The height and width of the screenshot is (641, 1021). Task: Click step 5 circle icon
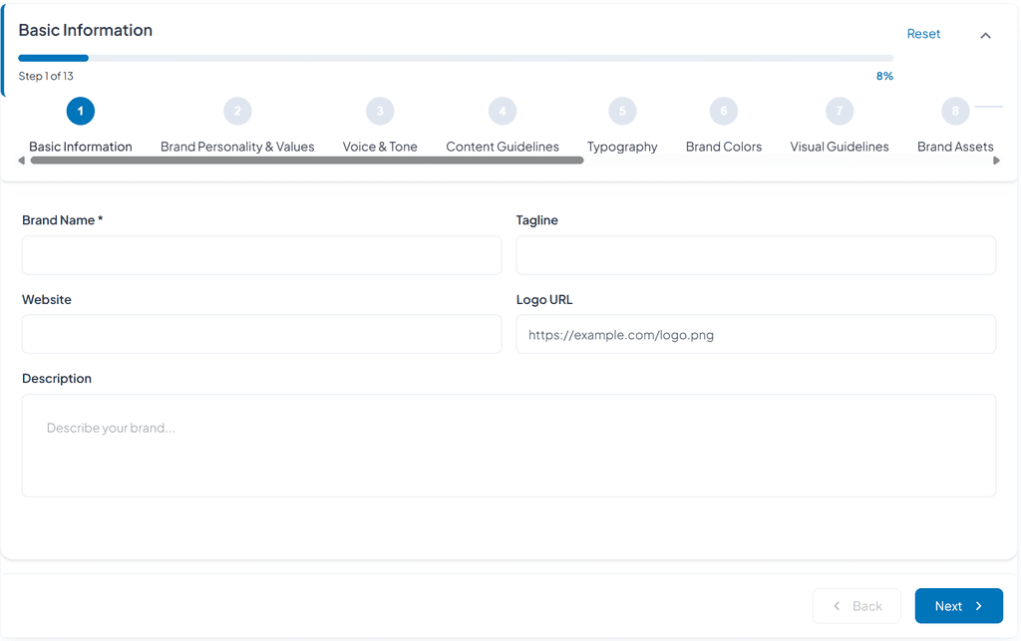[x=622, y=112]
